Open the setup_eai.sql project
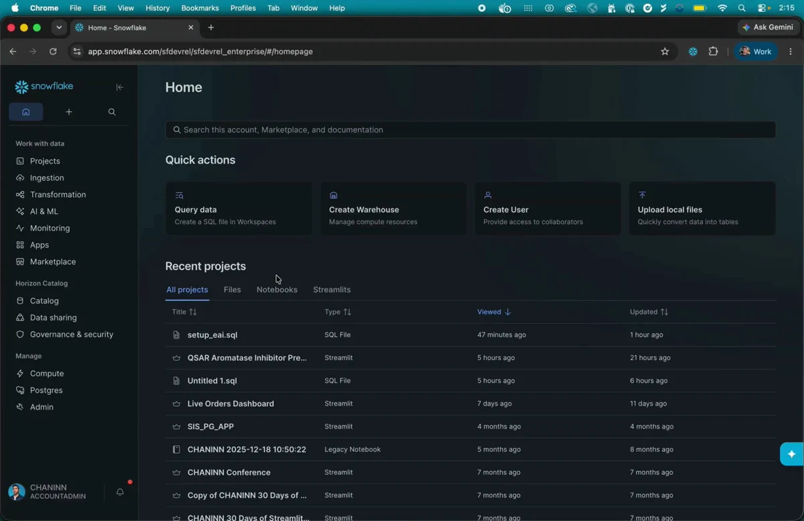Viewport: 804px width, 521px height. click(x=212, y=335)
